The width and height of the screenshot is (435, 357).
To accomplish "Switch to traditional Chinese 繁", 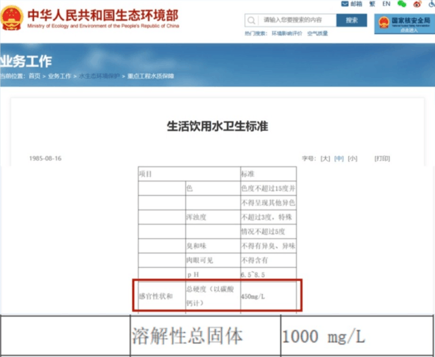I will [372, 4].
